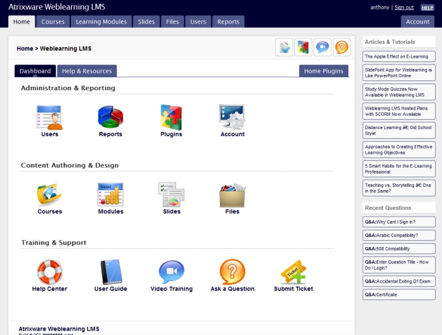Screen dimensions: 442x335
Task: Open Q&A Certificate question
Action: (399, 294)
